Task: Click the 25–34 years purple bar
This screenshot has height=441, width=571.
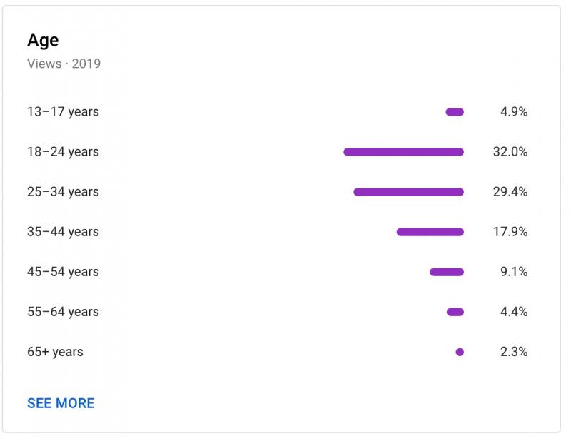Action: click(408, 191)
